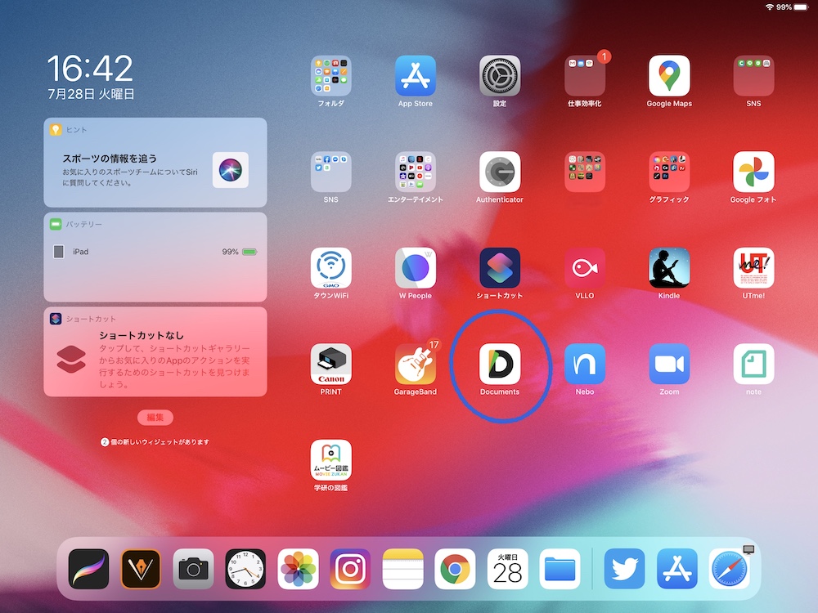The image size is (818, 613).
Task: Launch Google フォト
Action: [754, 172]
